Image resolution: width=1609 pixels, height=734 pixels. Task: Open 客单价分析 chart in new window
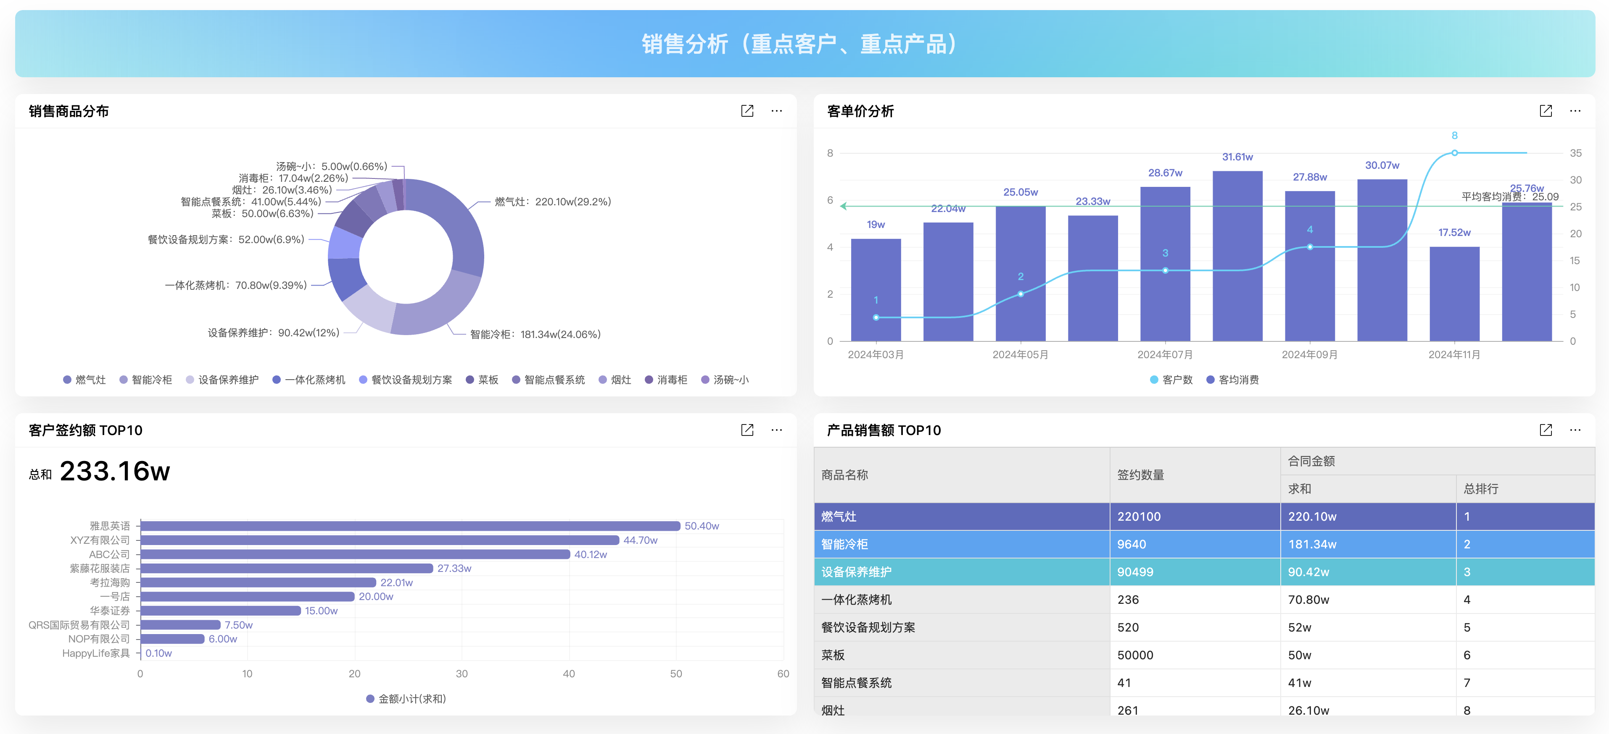[x=1545, y=111]
